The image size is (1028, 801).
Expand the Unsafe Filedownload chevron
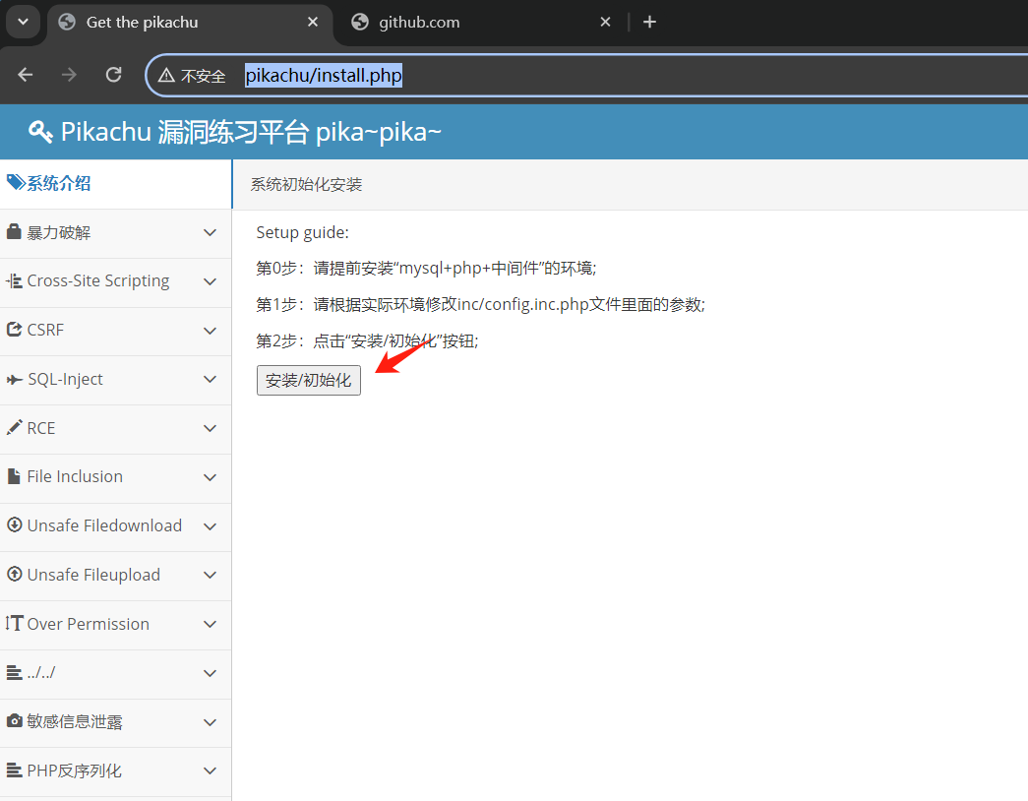(x=210, y=526)
